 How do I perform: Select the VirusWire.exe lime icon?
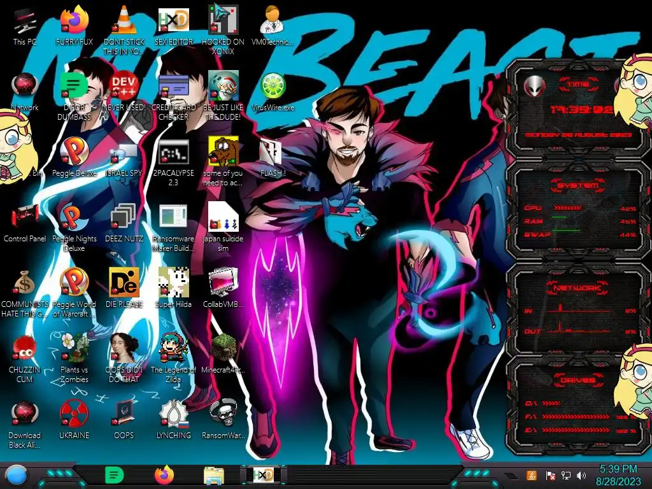(x=273, y=92)
